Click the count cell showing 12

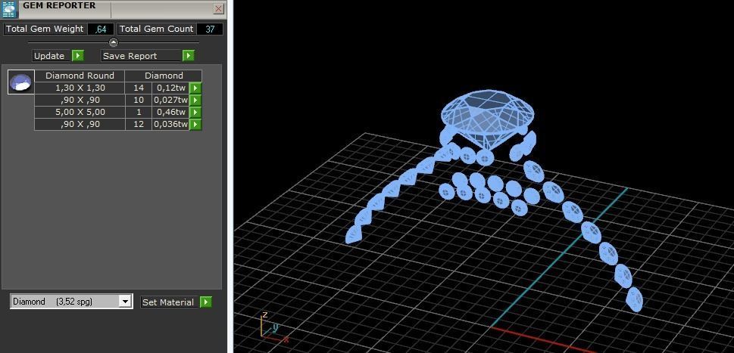pos(139,124)
